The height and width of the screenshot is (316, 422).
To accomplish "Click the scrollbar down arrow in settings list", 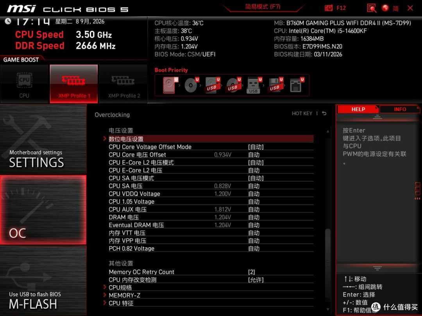I will [328, 309].
